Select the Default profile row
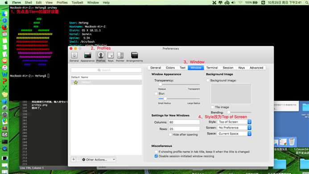This screenshot has width=309, height=174. (x=107, y=82)
